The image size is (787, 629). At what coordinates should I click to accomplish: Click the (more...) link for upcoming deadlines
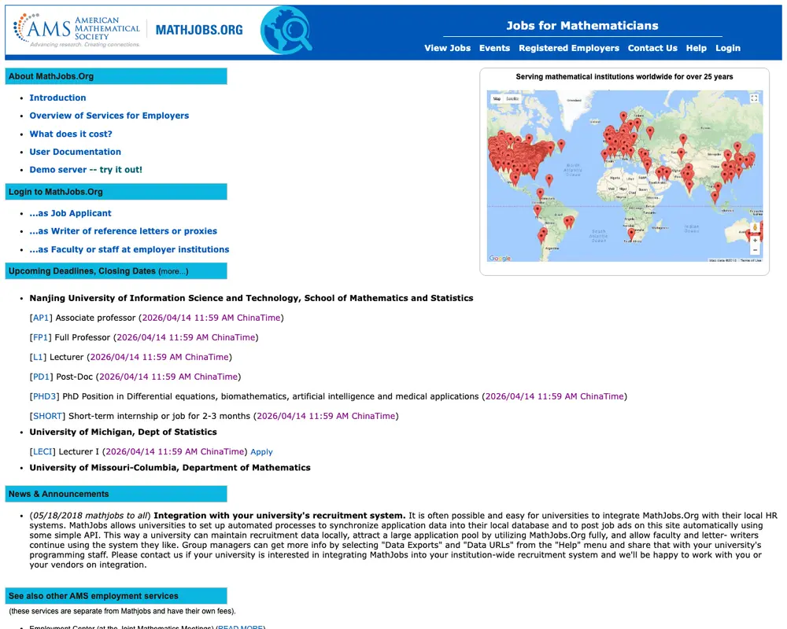click(173, 271)
